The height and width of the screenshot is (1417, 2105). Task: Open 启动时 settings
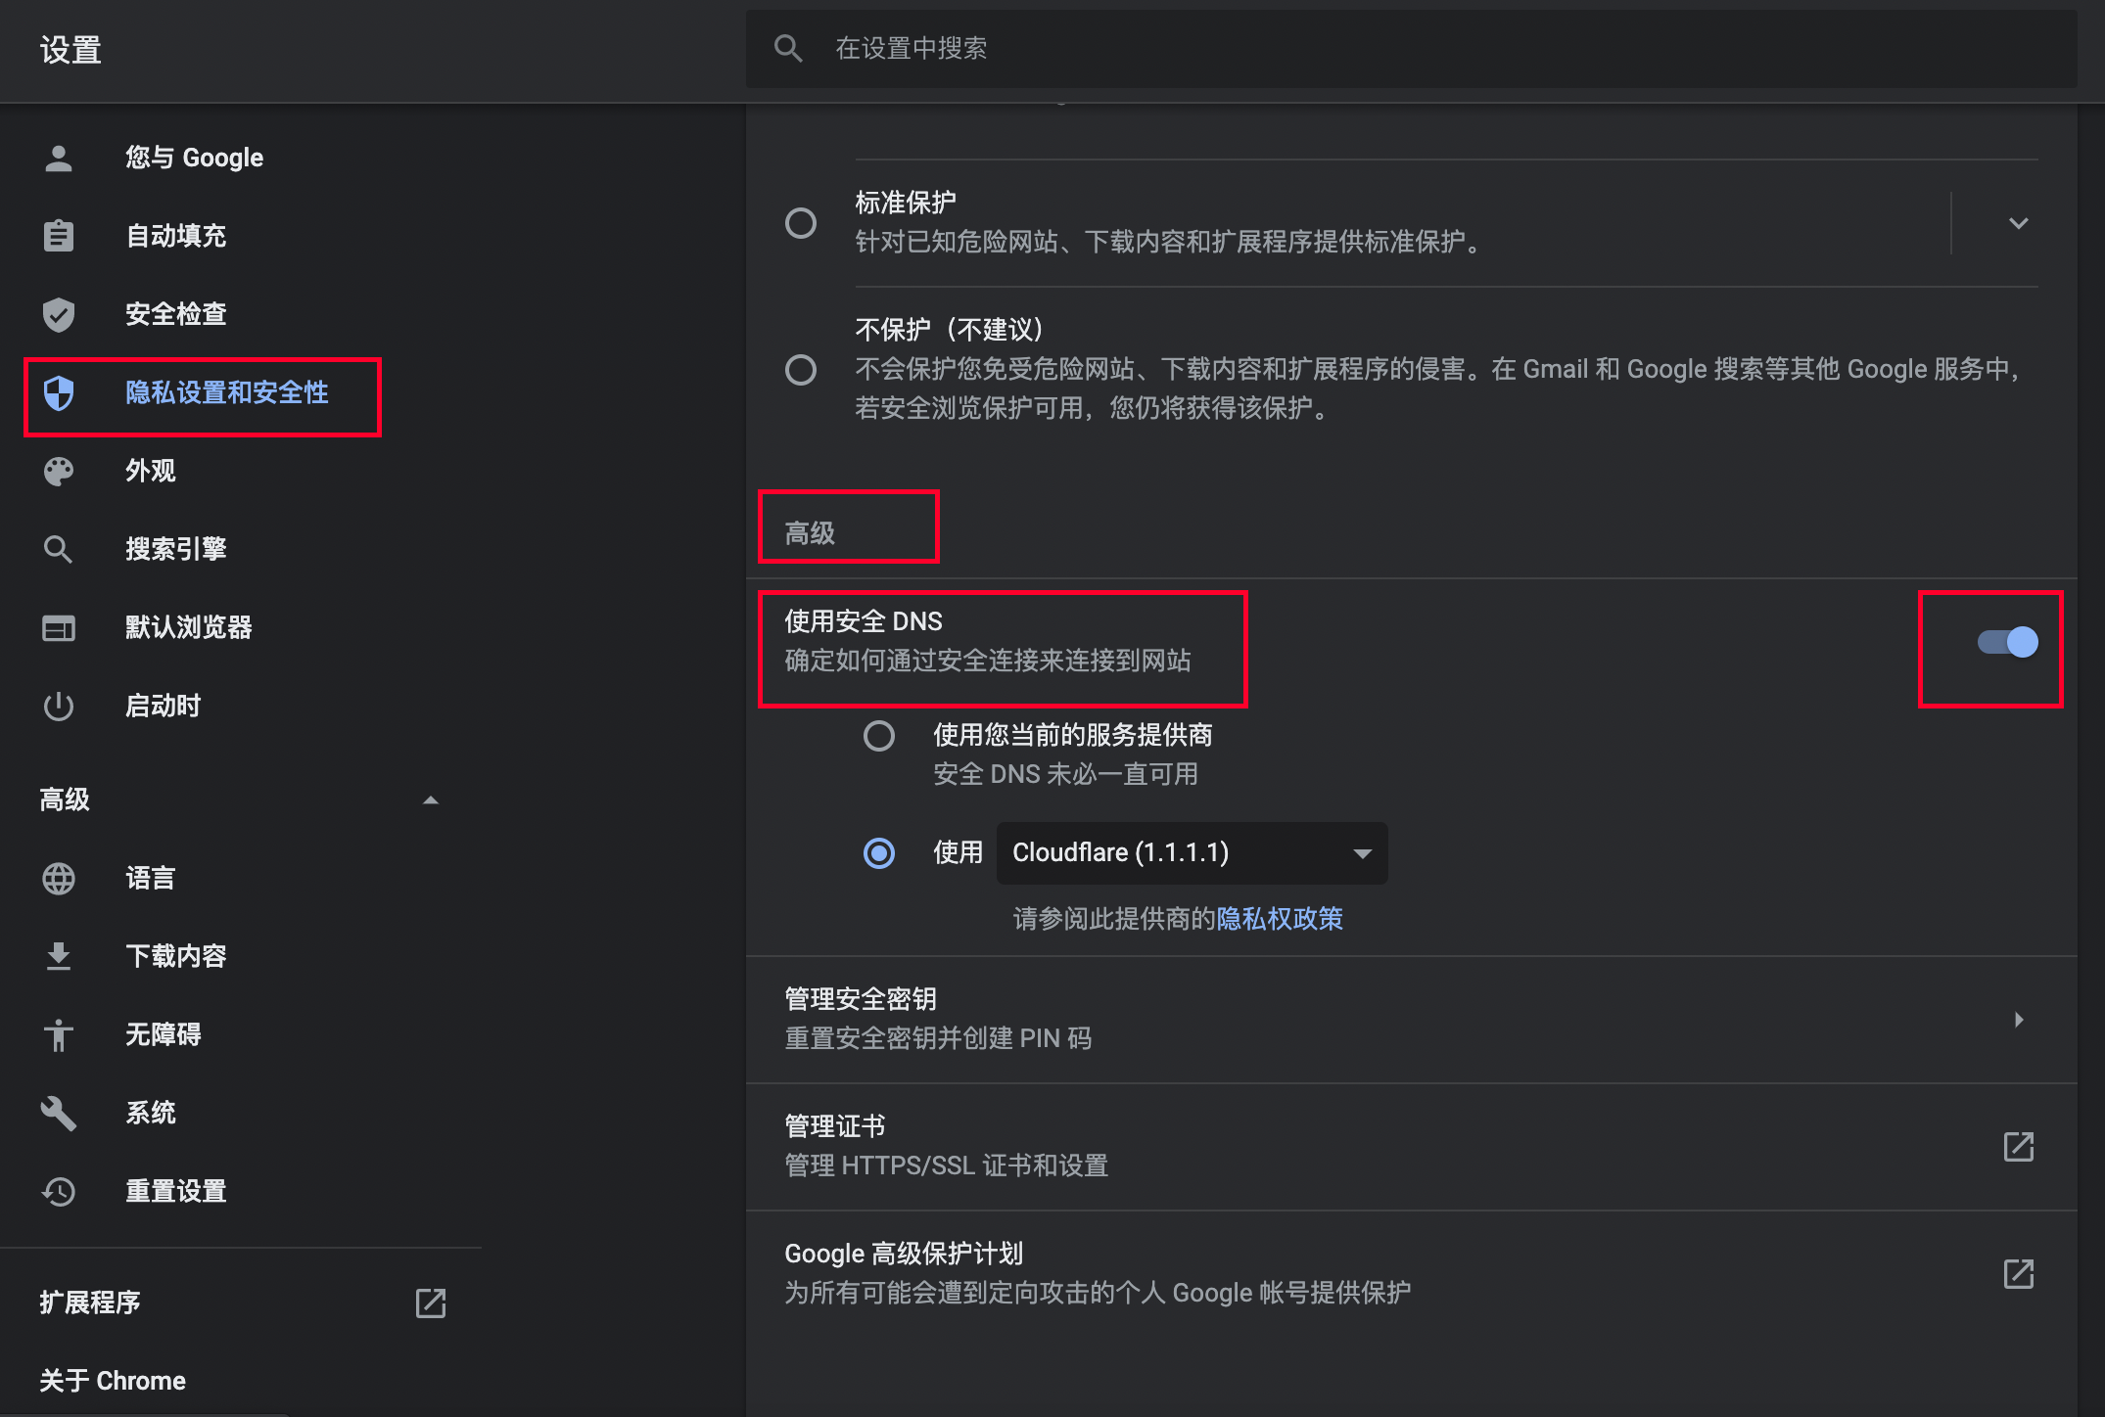tap(164, 706)
